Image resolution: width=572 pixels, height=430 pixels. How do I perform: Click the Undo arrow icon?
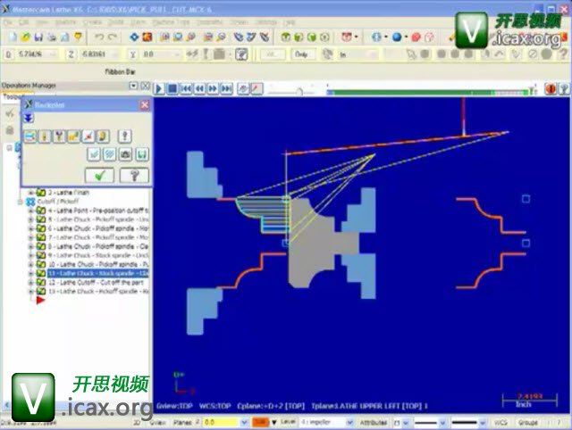pyautogui.click(x=99, y=37)
